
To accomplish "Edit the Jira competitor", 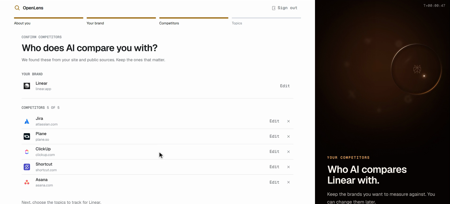I will 274,121.
